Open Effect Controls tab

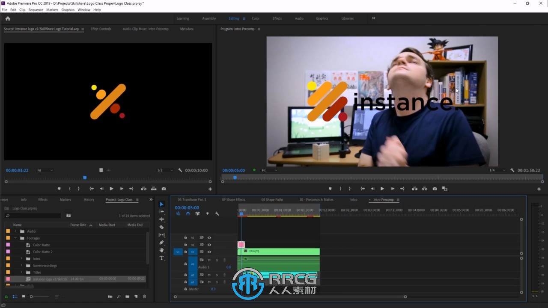point(101,29)
